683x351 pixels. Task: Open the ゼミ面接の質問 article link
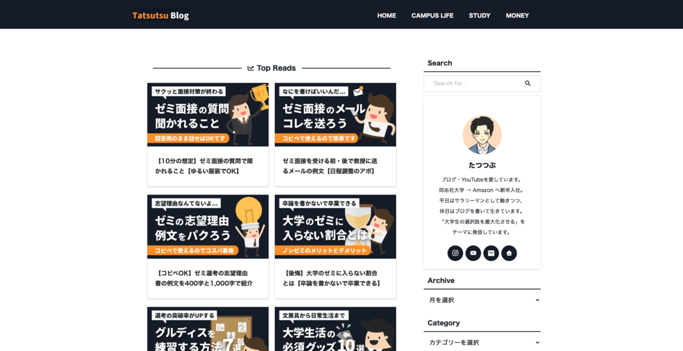point(208,165)
